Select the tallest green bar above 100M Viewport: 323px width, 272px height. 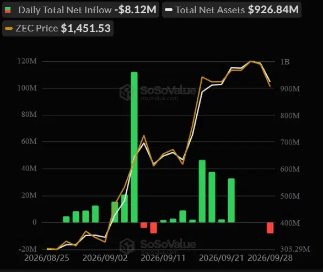134,147
